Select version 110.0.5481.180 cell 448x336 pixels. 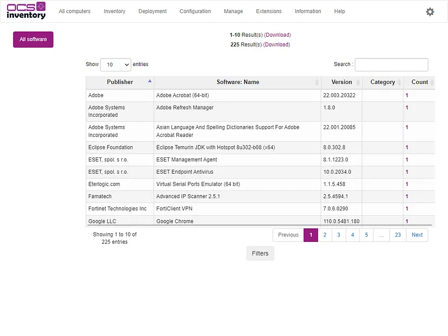(x=342, y=221)
